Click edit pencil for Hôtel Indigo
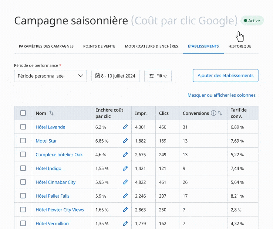The image size is (273, 229). [125, 168]
